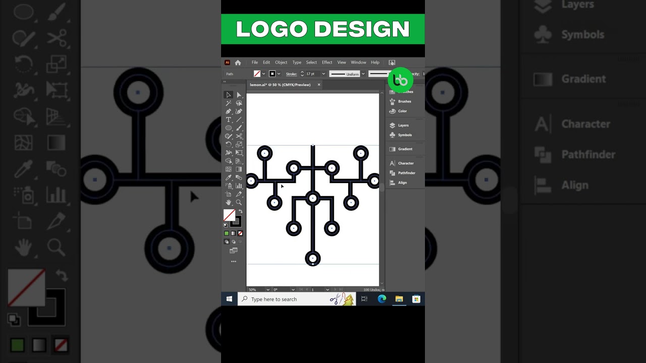The image size is (646, 363).
Task: Reset to default fill and stroke
Action: 225,225
